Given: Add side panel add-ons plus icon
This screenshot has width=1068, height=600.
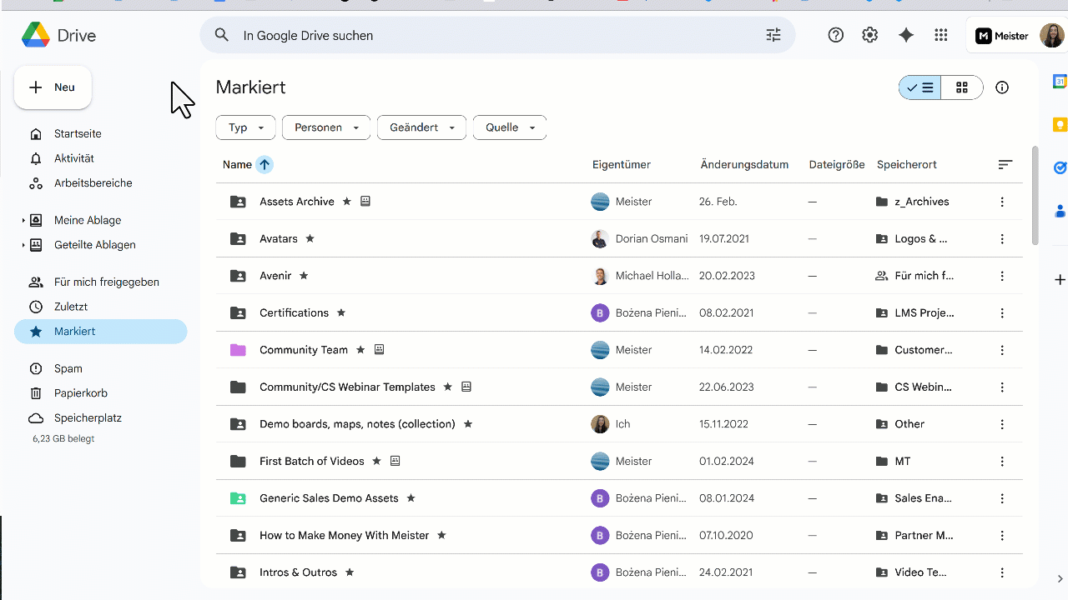Looking at the screenshot, I should (1060, 280).
